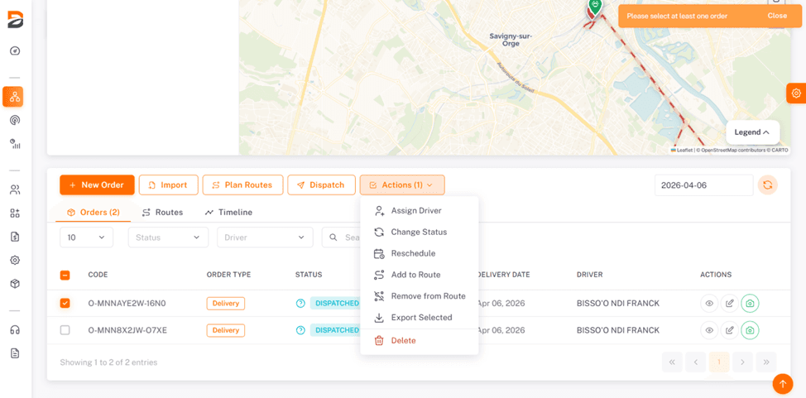Edit order O-MNNAYE2W-16N0 with pencil icon

coord(729,304)
